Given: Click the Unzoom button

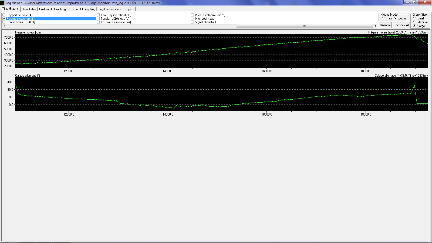Looking at the screenshot, I should tap(385, 25).
